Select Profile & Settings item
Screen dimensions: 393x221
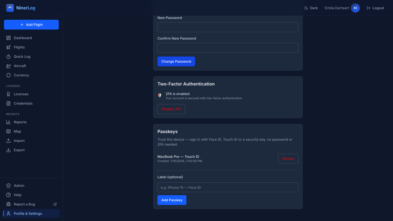click(31, 213)
